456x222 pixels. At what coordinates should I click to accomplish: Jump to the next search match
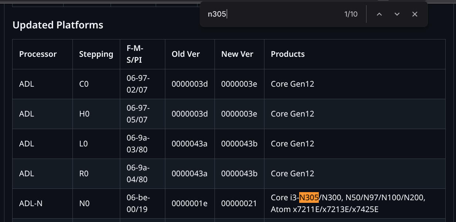pyautogui.click(x=397, y=14)
